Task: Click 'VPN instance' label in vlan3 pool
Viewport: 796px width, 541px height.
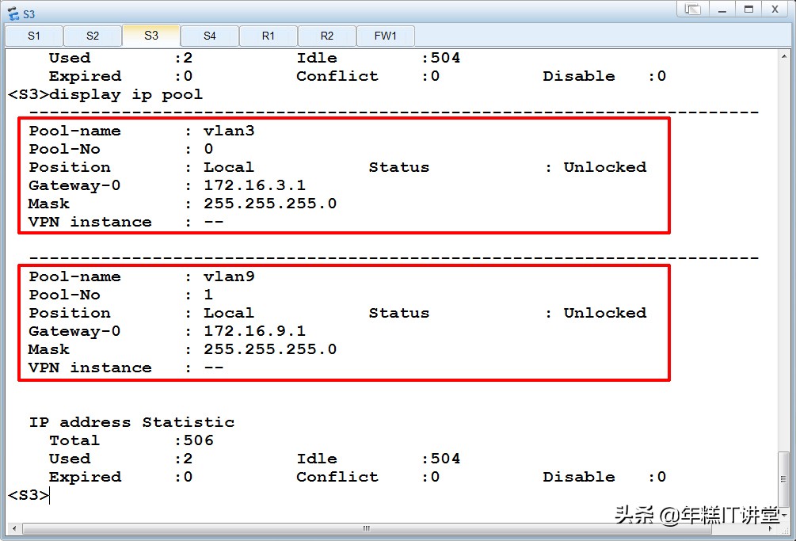Action: [90, 222]
